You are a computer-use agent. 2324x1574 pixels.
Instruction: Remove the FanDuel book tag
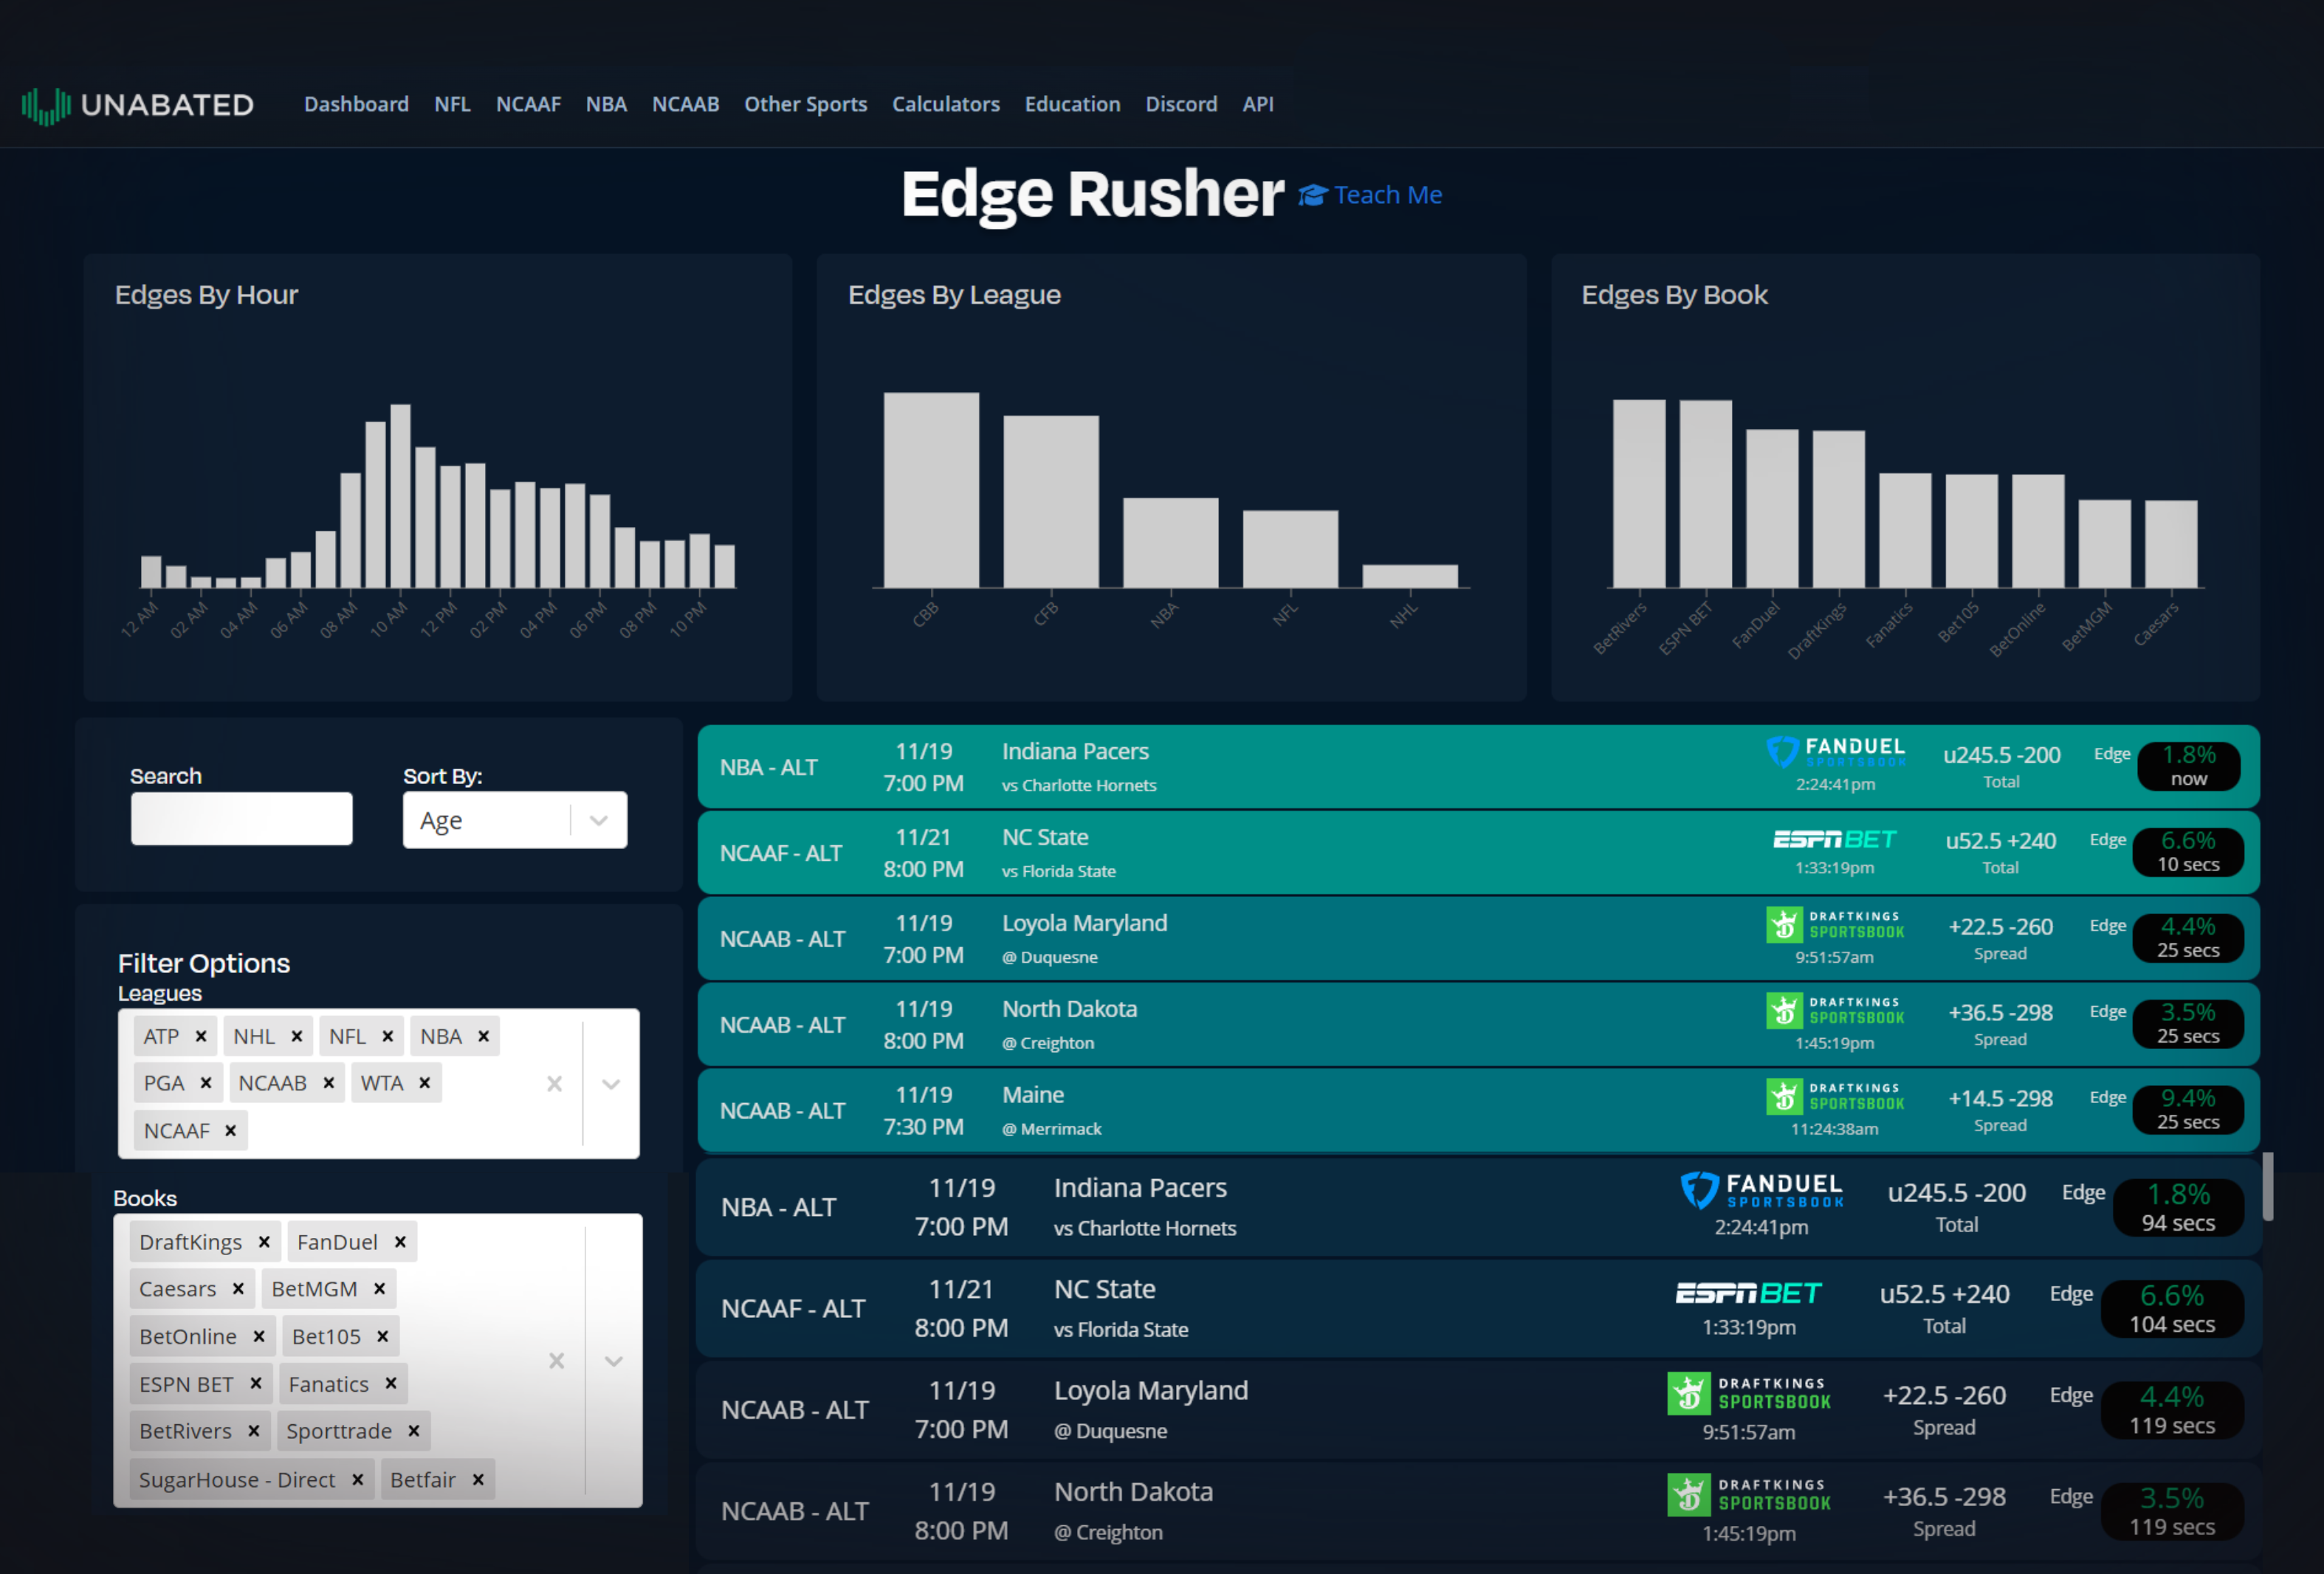pyautogui.click(x=400, y=1241)
